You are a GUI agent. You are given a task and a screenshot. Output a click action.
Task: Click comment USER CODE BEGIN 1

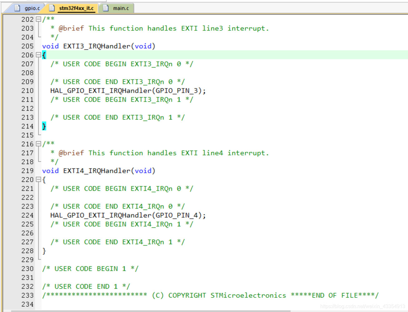point(90,269)
